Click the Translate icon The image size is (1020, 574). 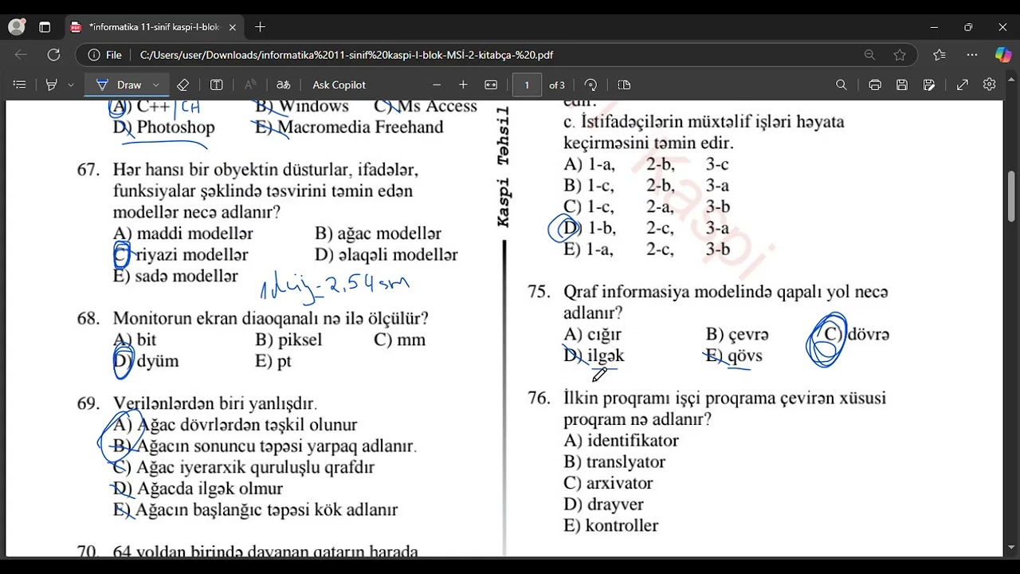click(284, 85)
